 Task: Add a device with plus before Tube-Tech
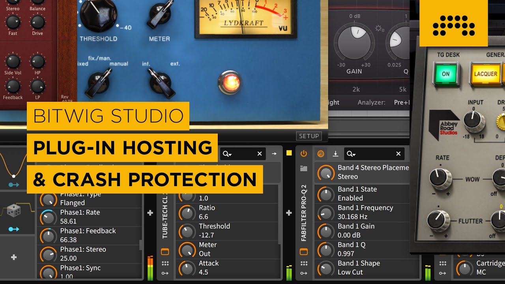tap(150, 213)
